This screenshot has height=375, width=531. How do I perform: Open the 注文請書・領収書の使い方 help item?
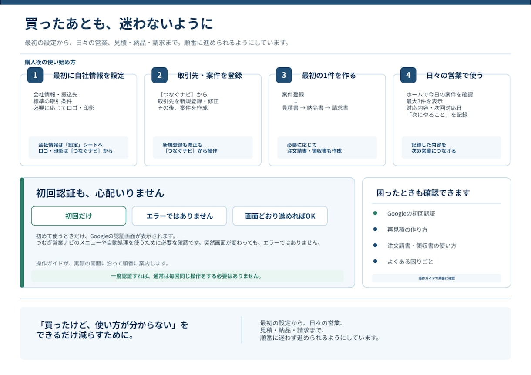click(x=422, y=246)
